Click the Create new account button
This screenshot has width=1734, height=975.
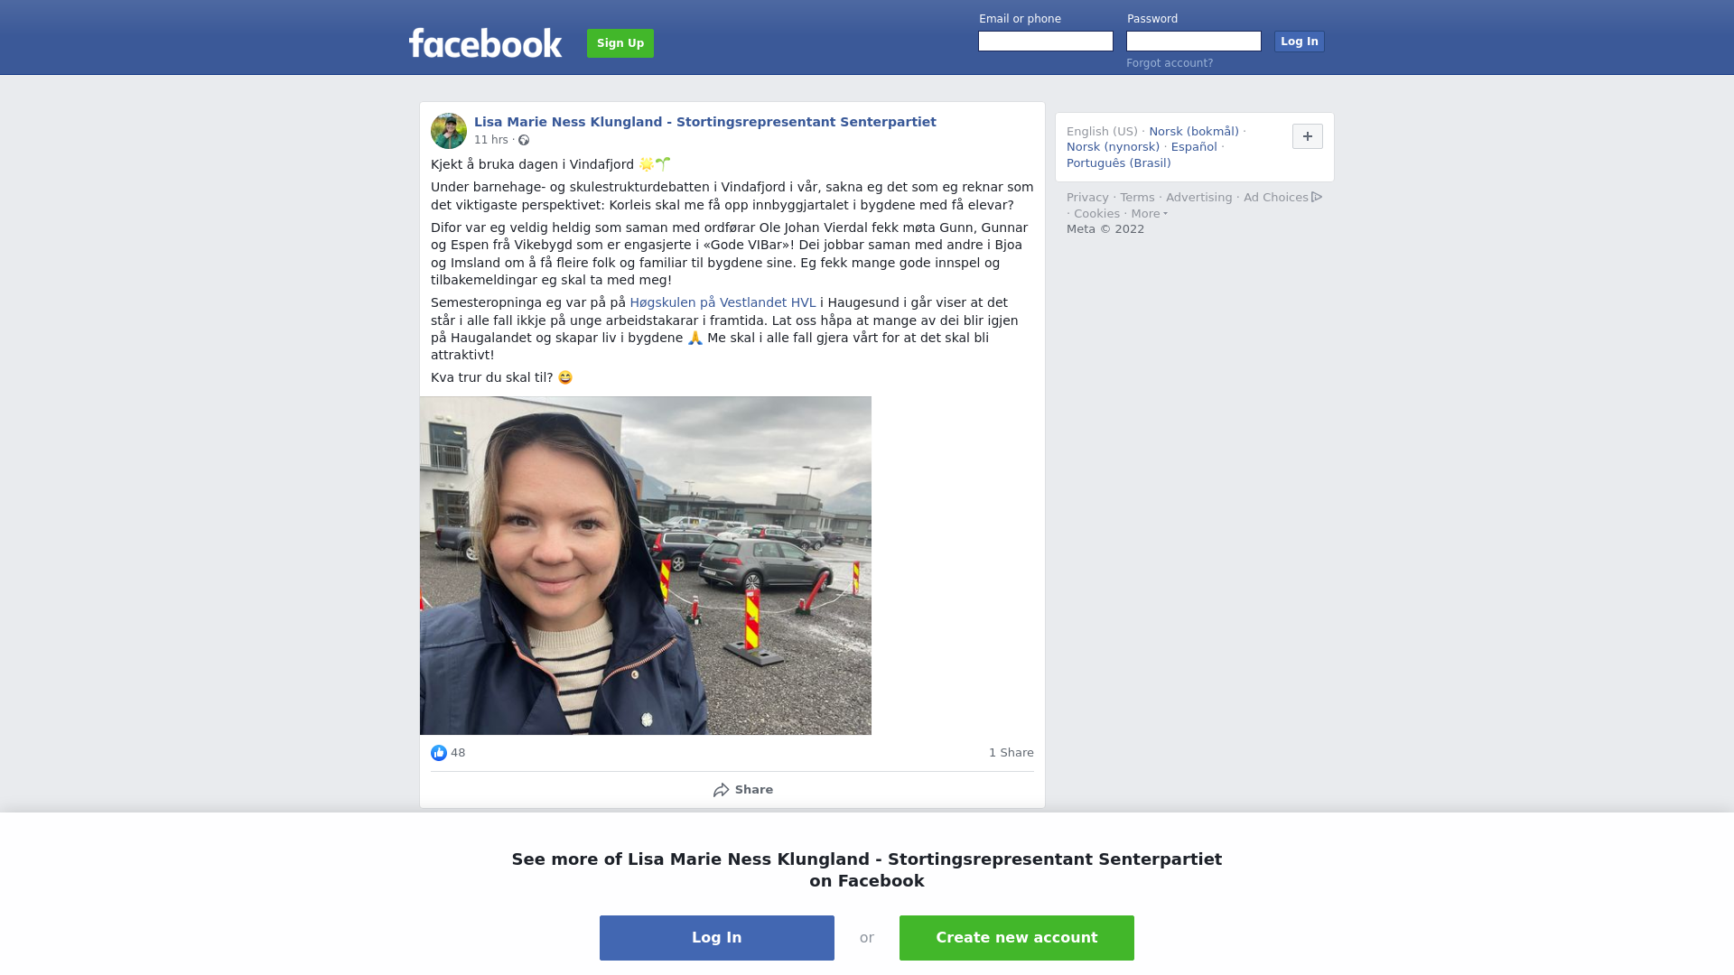pyautogui.click(x=1017, y=938)
